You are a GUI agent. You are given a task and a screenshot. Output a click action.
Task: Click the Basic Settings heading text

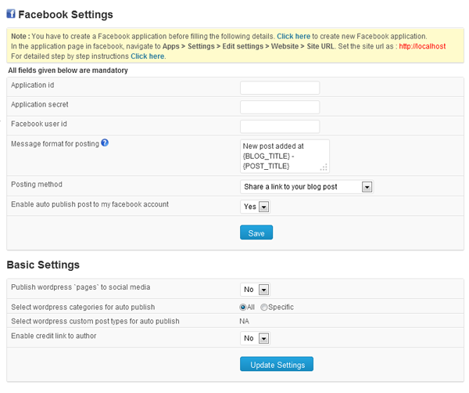pyautogui.click(x=43, y=265)
